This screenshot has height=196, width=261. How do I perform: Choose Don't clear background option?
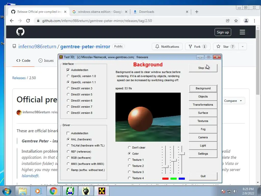point(129,148)
